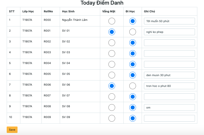Click 'tron hoc o phut 80' note field
Image resolution: width=204 pixels, height=135 pixels.
169,86
